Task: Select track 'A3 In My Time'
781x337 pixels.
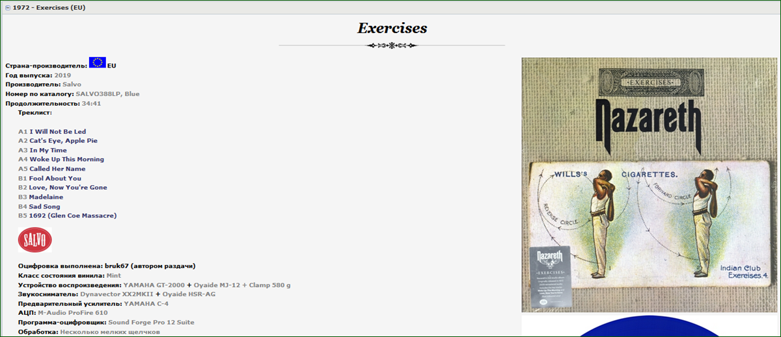Action: point(42,150)
